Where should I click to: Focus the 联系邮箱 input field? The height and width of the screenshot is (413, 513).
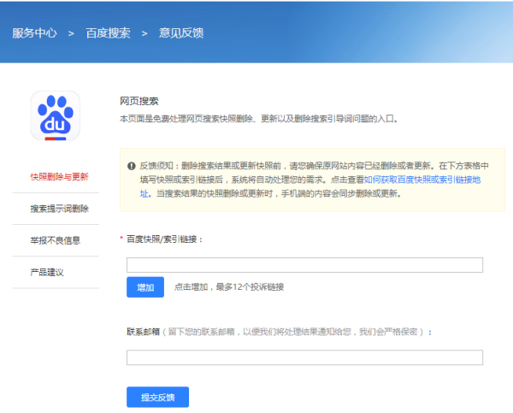[x=304, y=357]
